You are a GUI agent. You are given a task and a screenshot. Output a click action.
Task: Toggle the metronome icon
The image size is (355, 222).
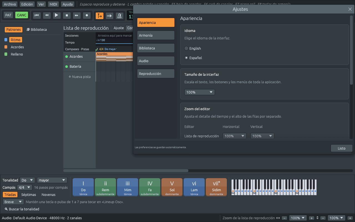tap(120, 16)
